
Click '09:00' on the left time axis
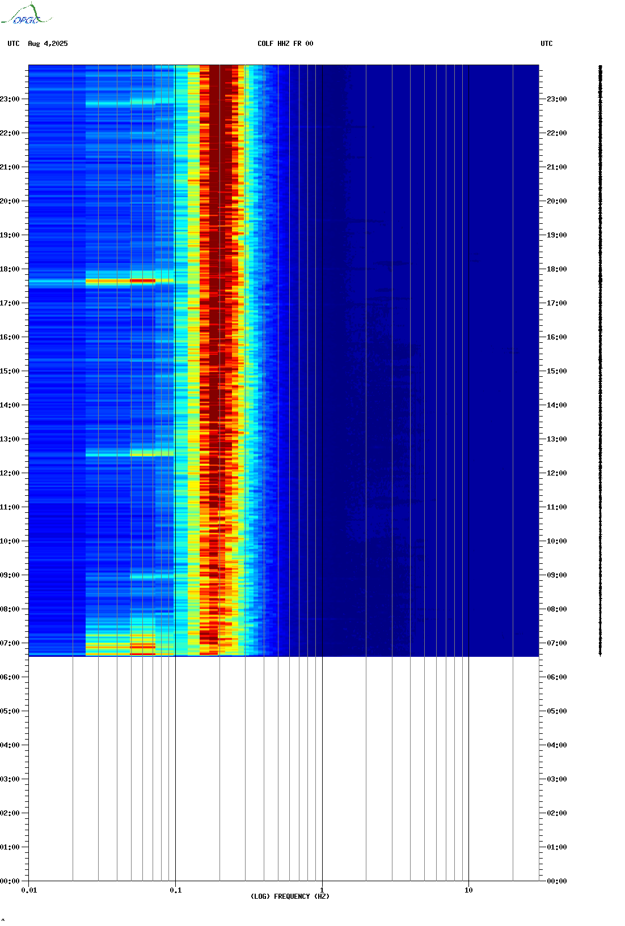10,575
